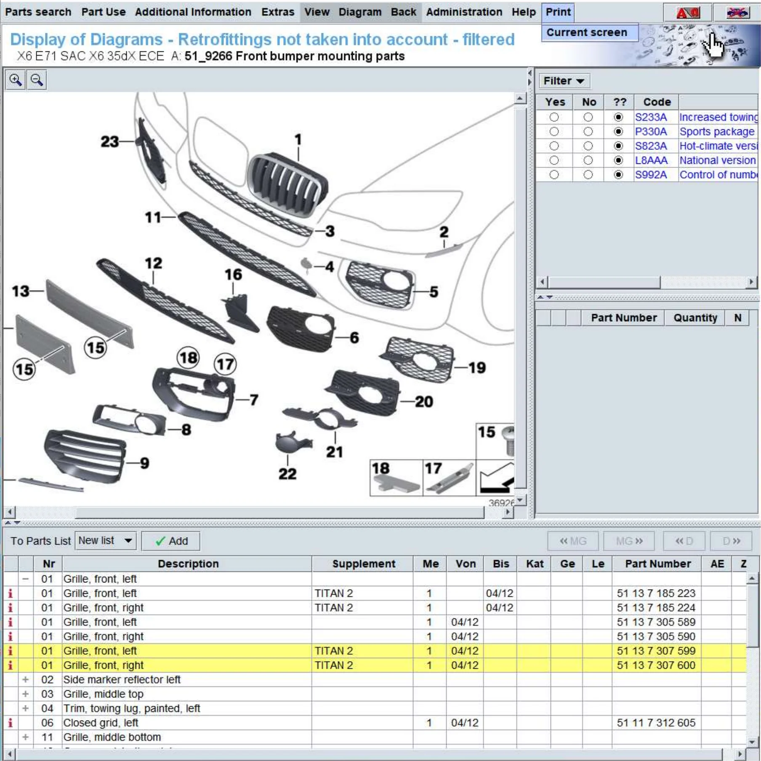This screenshot has width=761, height=761.
Task: Expand the Side marker reflector left row
Action: [26, 680]
